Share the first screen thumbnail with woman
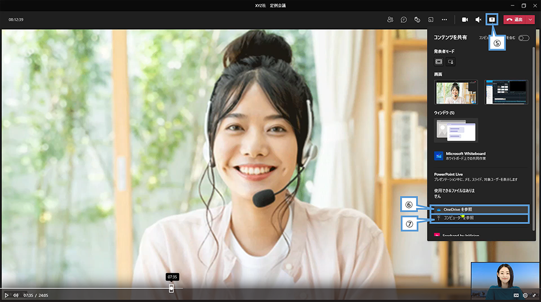Image resolution: width=541 pixels, height=302 pixels. pos(456,92)
